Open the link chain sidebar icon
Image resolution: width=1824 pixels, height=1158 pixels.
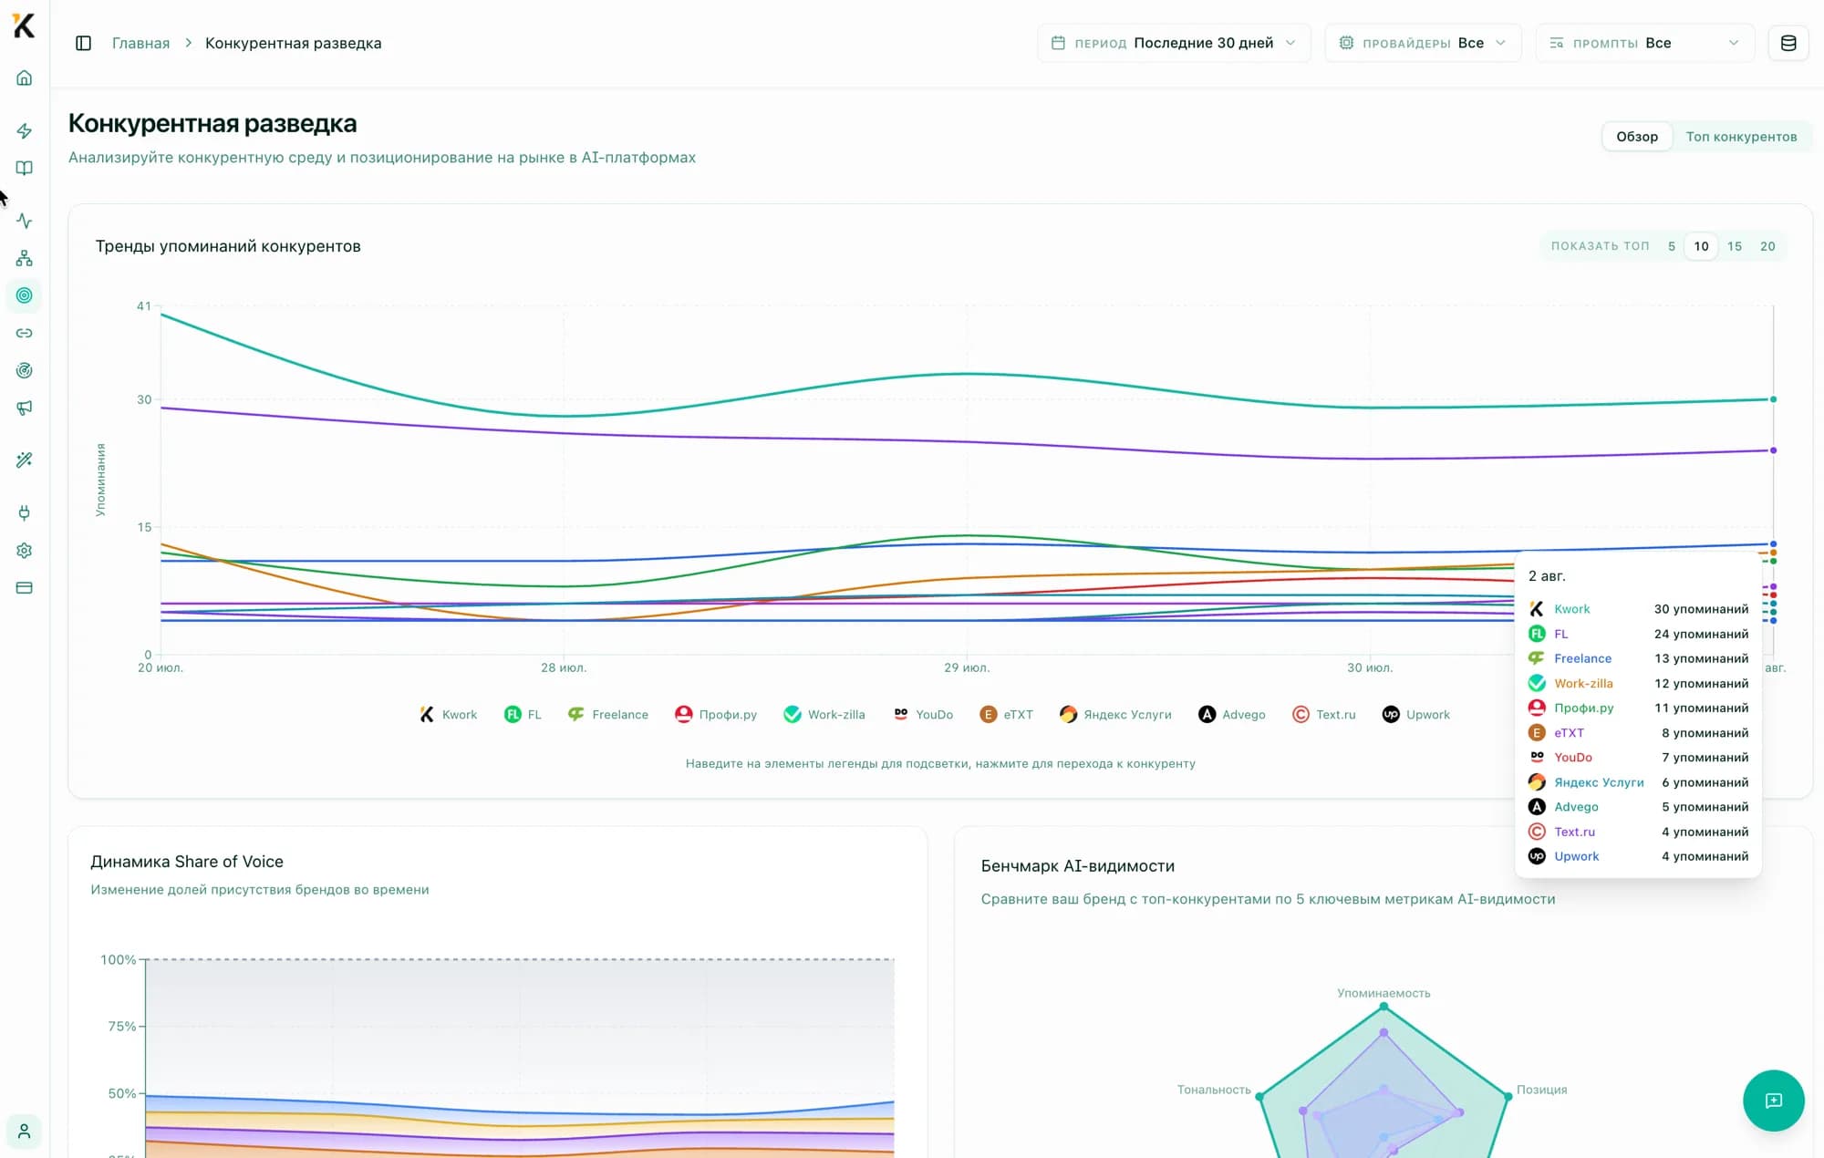pos(25,333)
